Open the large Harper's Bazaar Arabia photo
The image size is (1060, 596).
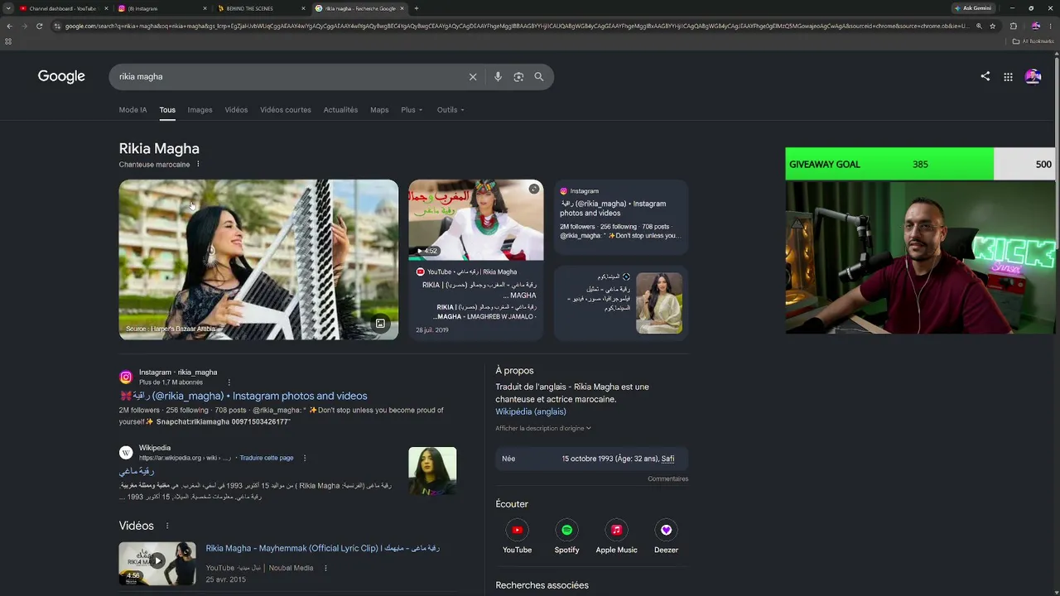(x=258, y=260)
